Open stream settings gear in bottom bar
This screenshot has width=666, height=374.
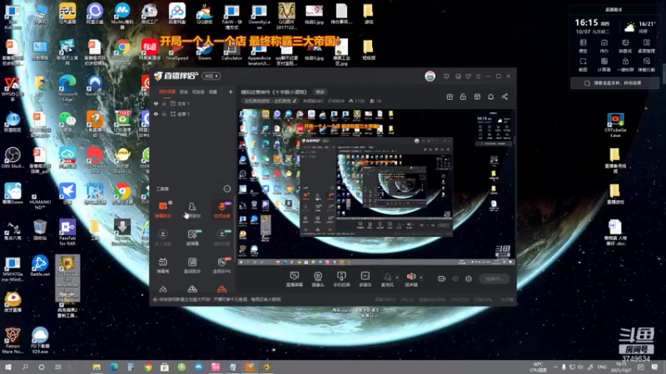(x=469, y=278)
